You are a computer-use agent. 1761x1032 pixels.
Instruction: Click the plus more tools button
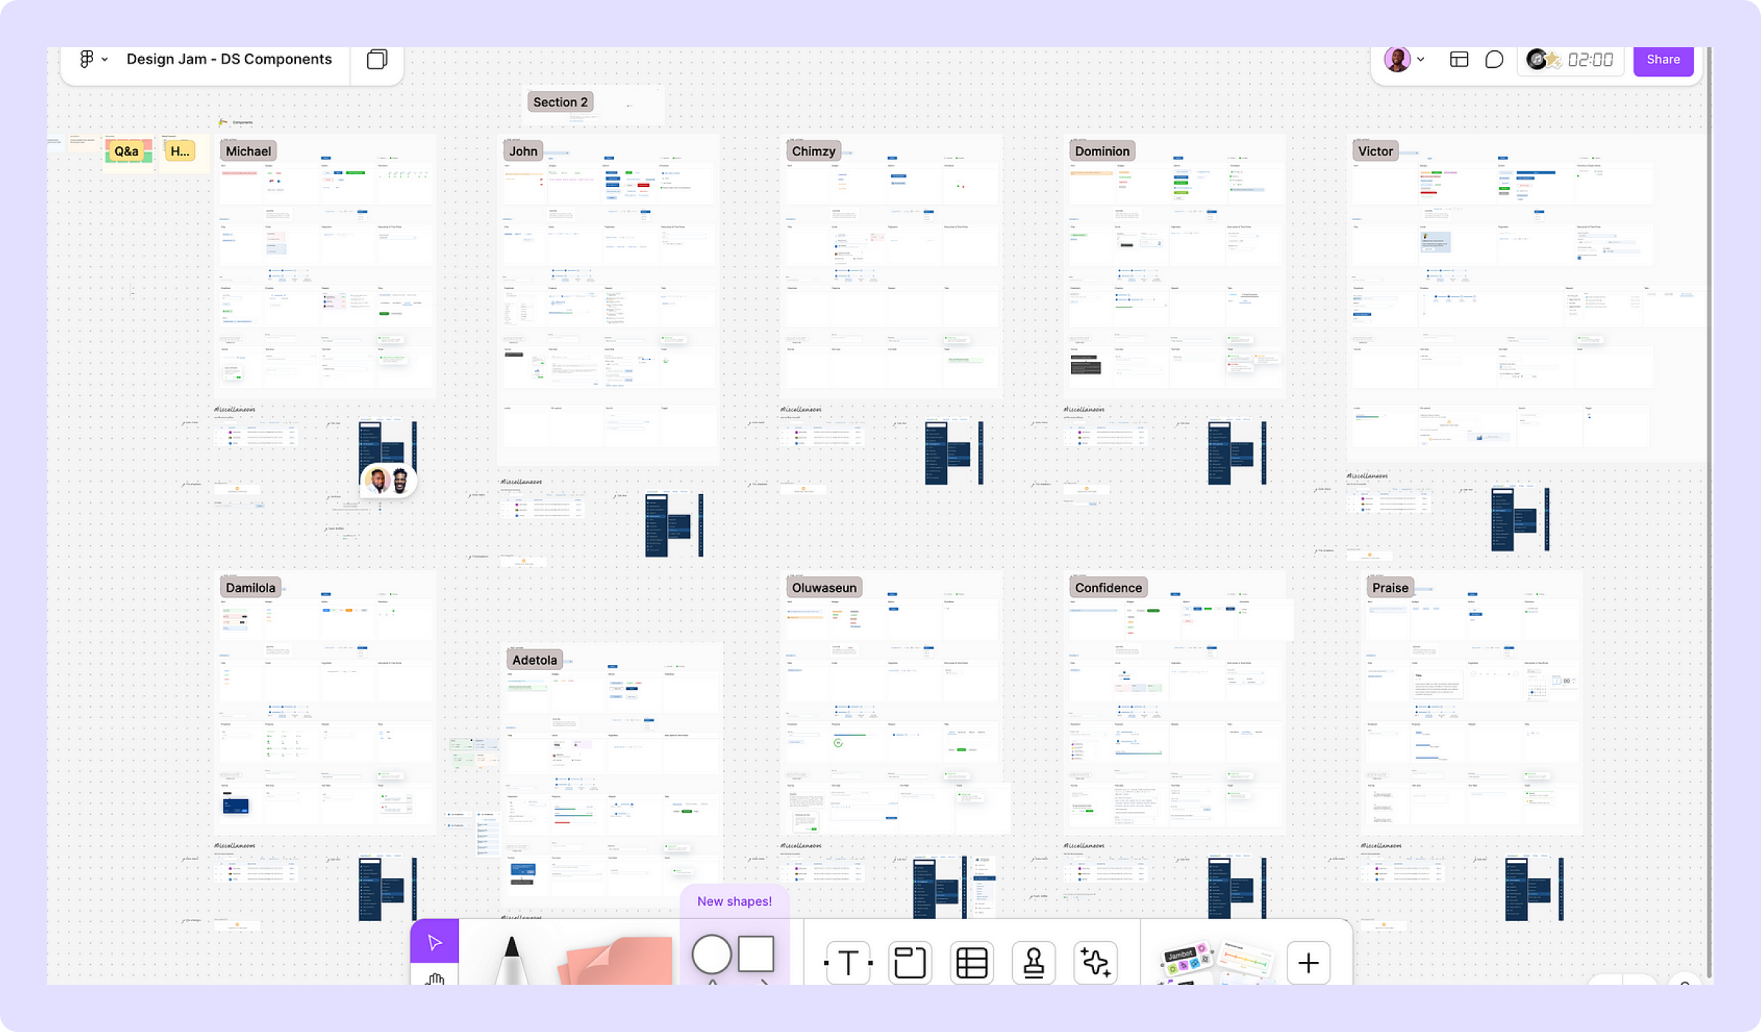(1308, 963)
